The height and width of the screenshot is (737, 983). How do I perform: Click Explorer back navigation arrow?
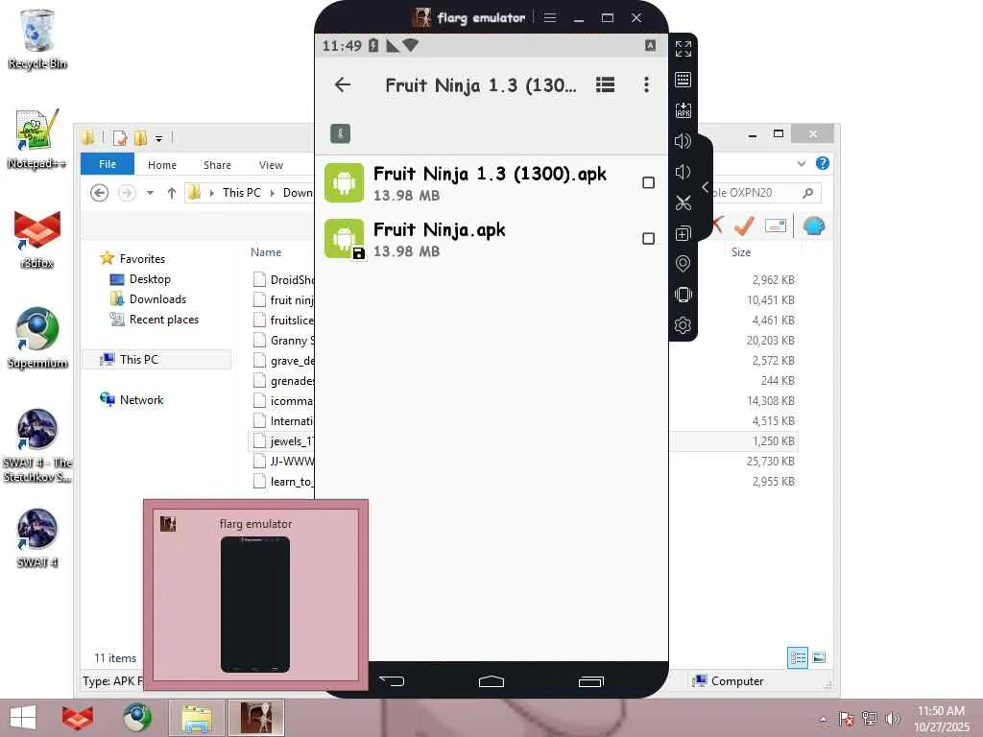99,192
